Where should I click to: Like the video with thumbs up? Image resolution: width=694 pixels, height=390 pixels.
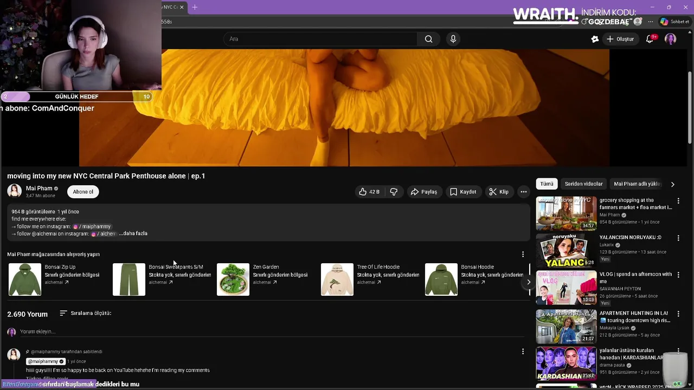point(369,192)
